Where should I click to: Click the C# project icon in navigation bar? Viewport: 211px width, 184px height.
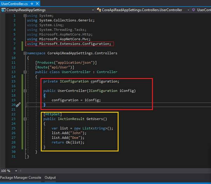click(3, 10)
